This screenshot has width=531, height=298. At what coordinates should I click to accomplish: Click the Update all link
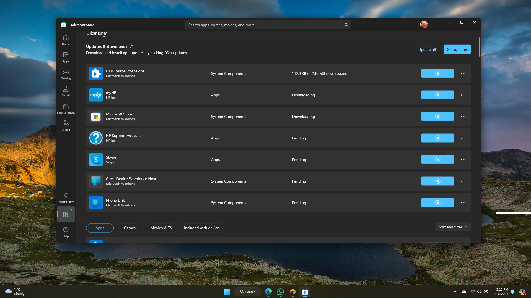pos(427,49)
